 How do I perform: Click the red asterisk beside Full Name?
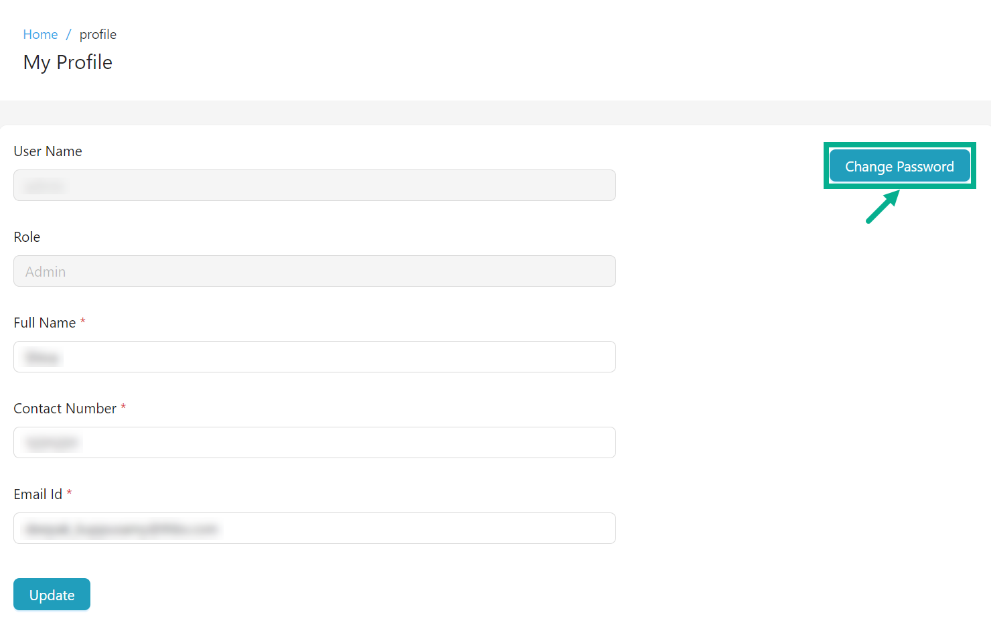click(x=83, y=322)
